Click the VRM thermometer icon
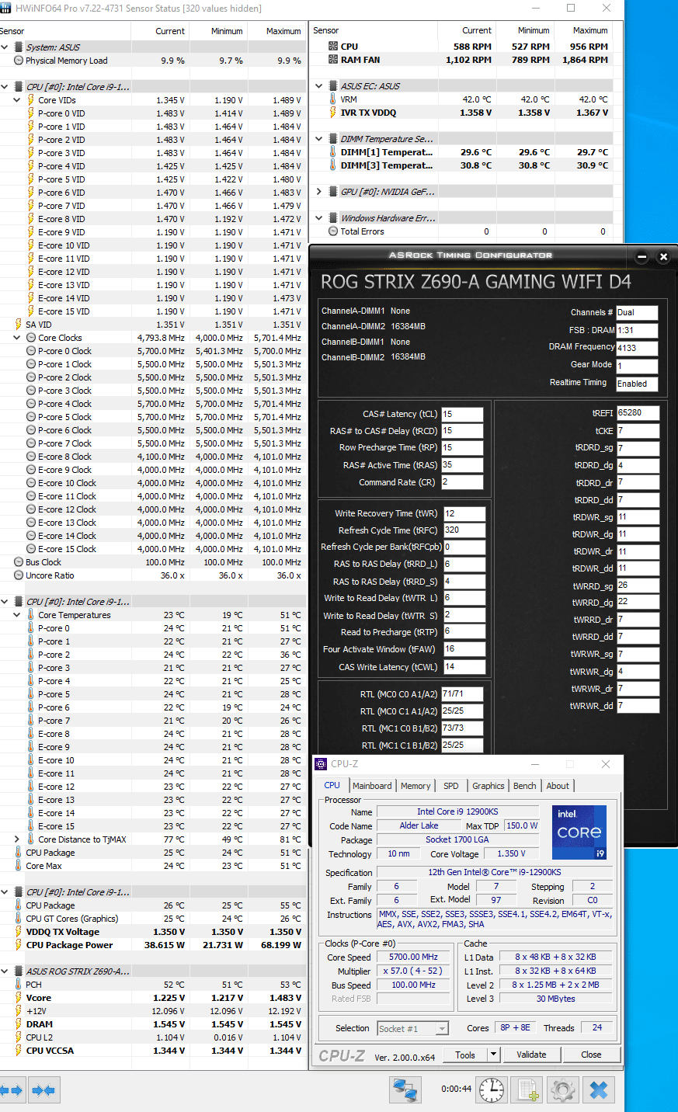The height and width of the screenshot is (1112, 678). coord(332,99)
